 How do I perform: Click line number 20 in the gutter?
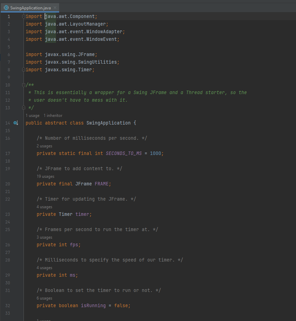coord(8,184)
